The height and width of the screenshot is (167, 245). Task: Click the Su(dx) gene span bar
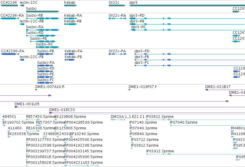43,11
